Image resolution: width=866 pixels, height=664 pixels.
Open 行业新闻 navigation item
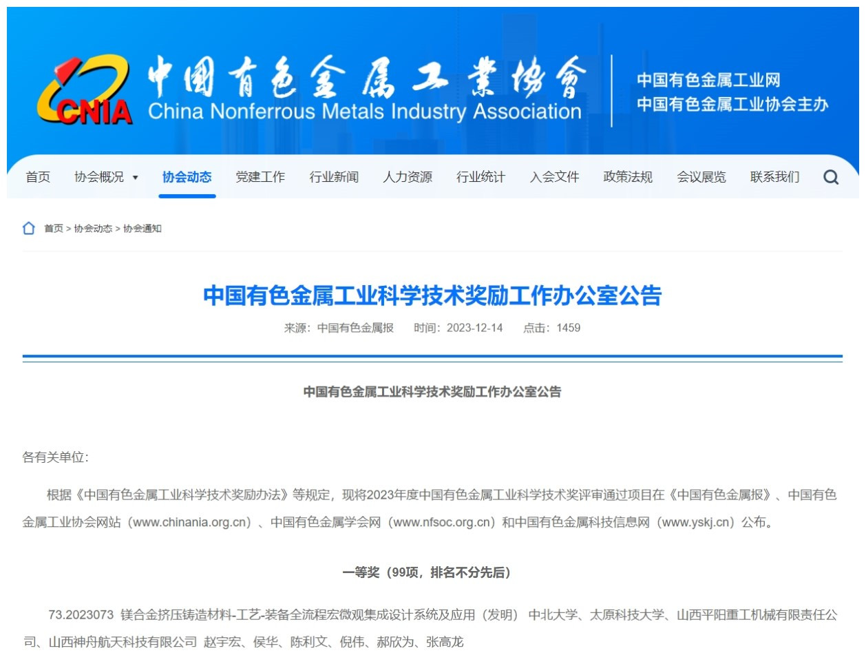pyautogui.click(x=334, y=177)
